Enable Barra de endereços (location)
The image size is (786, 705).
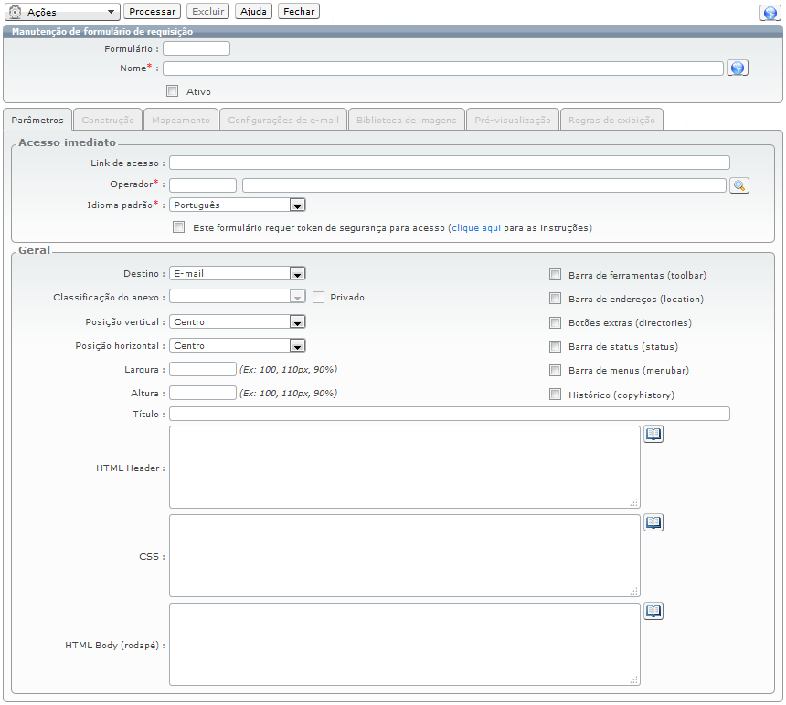tap(555, 299)
